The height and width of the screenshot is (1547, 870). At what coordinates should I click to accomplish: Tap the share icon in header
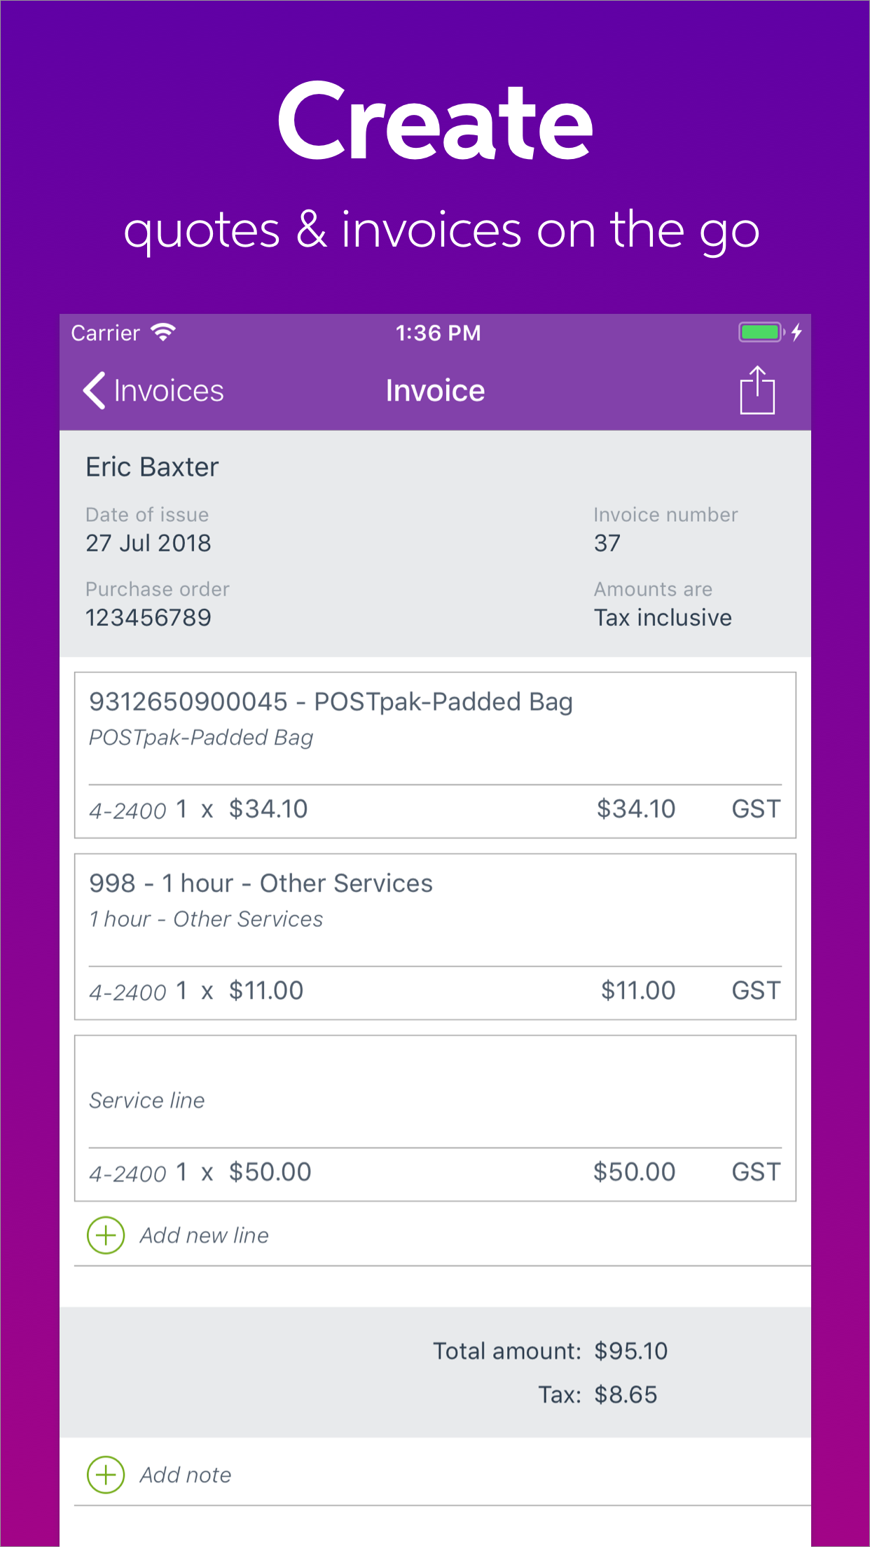pyautogui.click(x=757, y=390)
